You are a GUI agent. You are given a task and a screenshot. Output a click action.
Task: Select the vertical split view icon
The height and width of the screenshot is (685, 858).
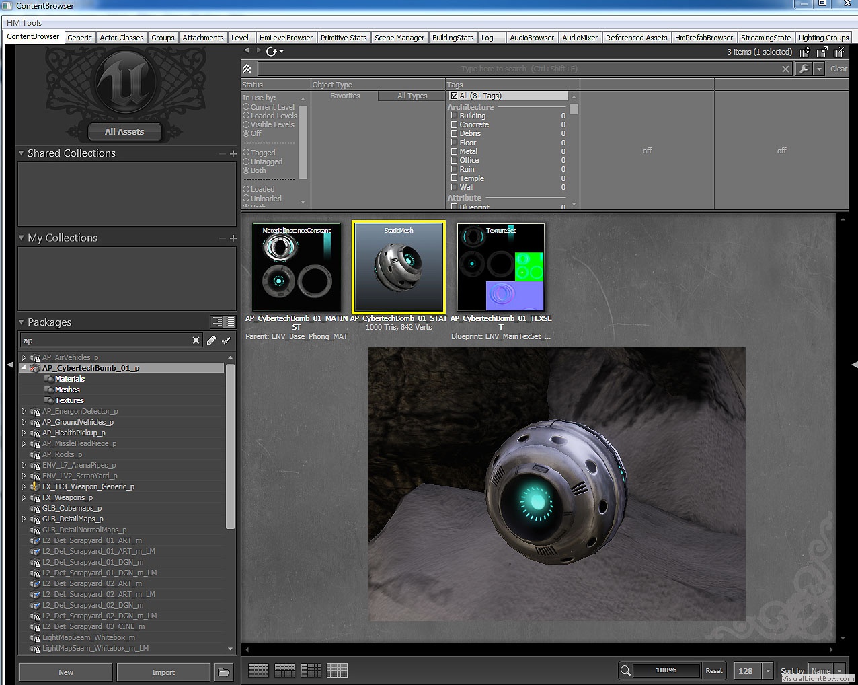tap(311, 670)
